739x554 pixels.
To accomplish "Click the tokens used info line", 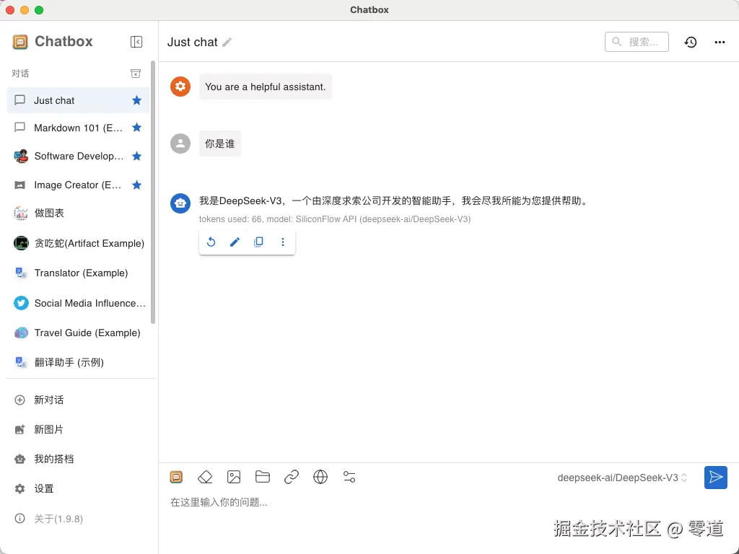I will click(335, 219).
